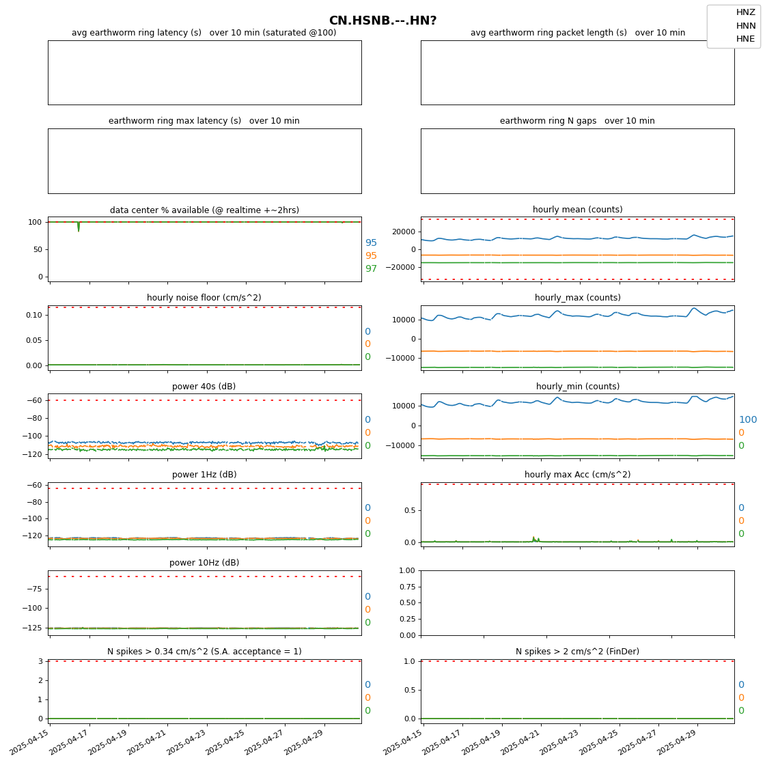This screenshot has height=765, width=765.
Task: Click the blue 100 value beside hourly_min
Action: (x=747, y=419)
